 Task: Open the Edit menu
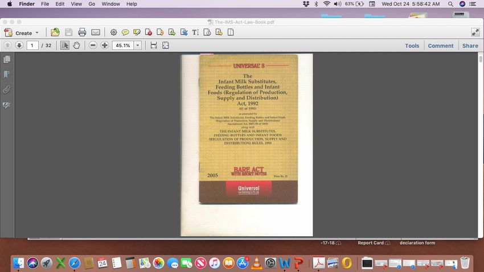(60, 4)
